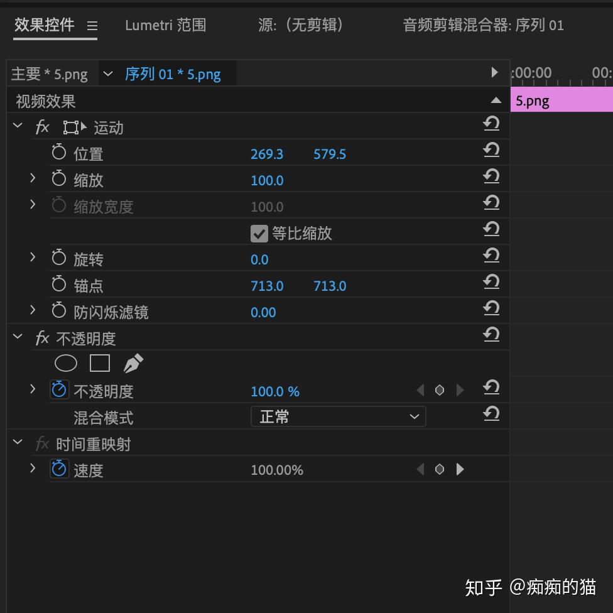This screenshot has width=613, height=613.
Task: Collapse the 不透明度 effect group
Action: [18, 338]
